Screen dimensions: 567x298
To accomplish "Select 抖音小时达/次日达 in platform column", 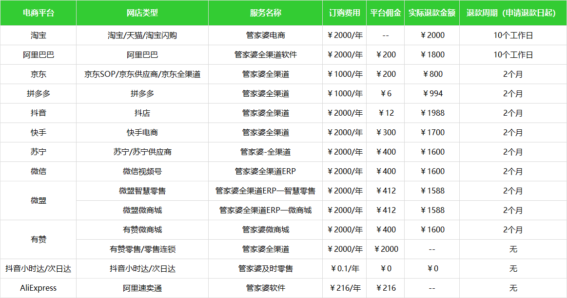I will point(39,269).
